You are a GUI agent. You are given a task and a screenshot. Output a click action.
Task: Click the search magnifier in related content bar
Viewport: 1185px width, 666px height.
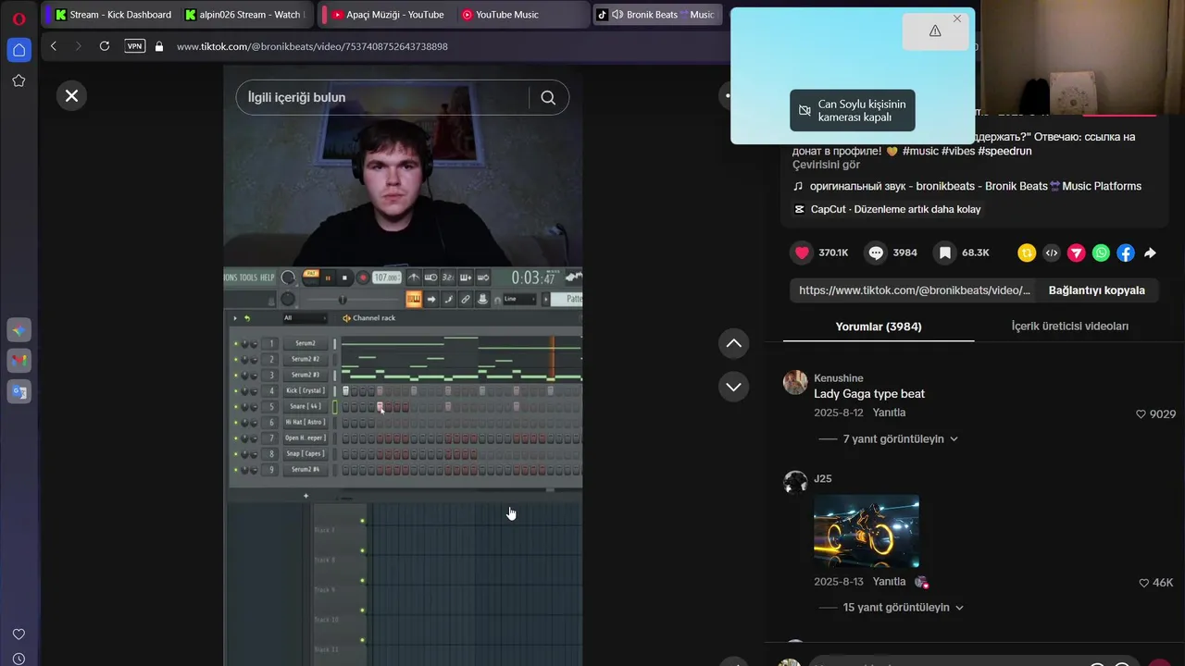548,98
